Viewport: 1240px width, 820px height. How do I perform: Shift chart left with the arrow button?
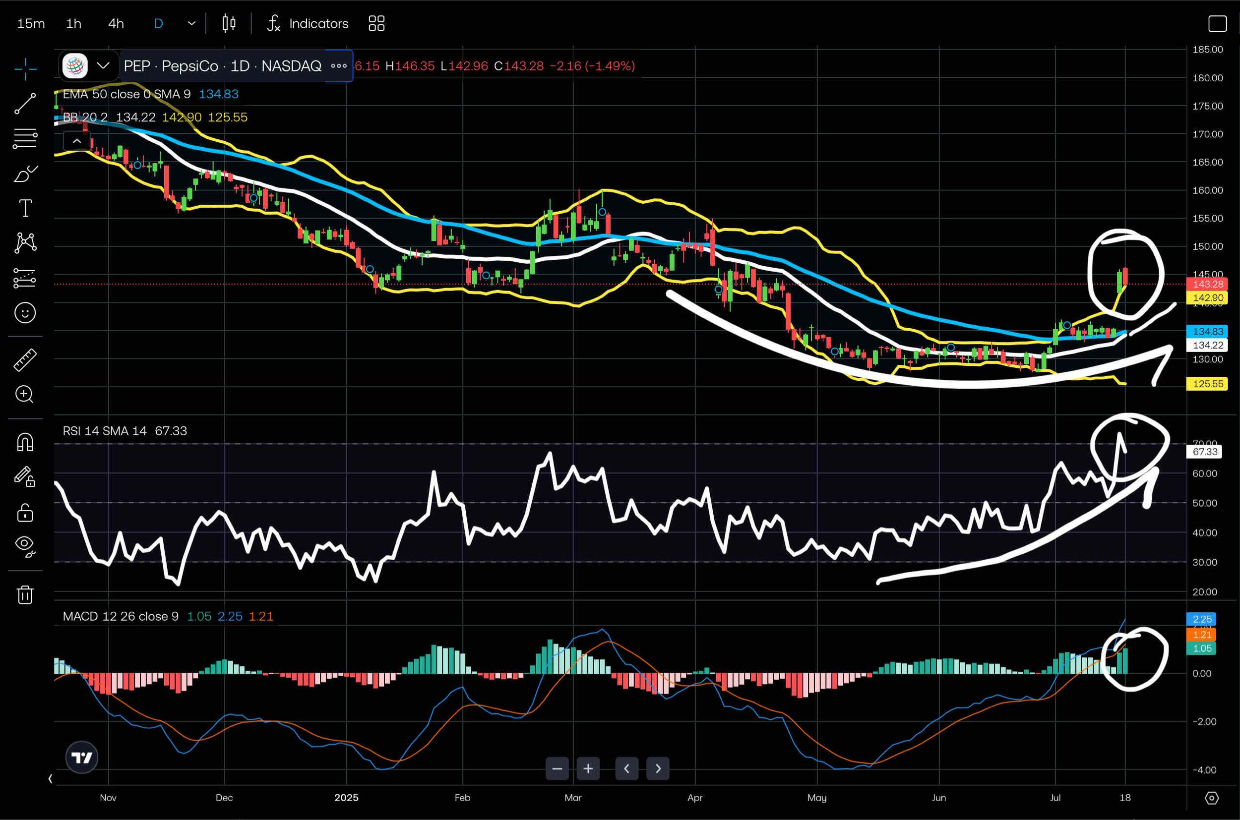click(627, 769)
